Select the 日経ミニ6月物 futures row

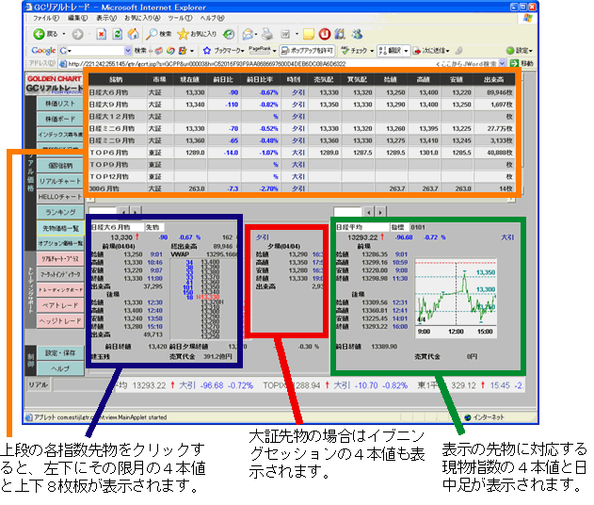301,128
